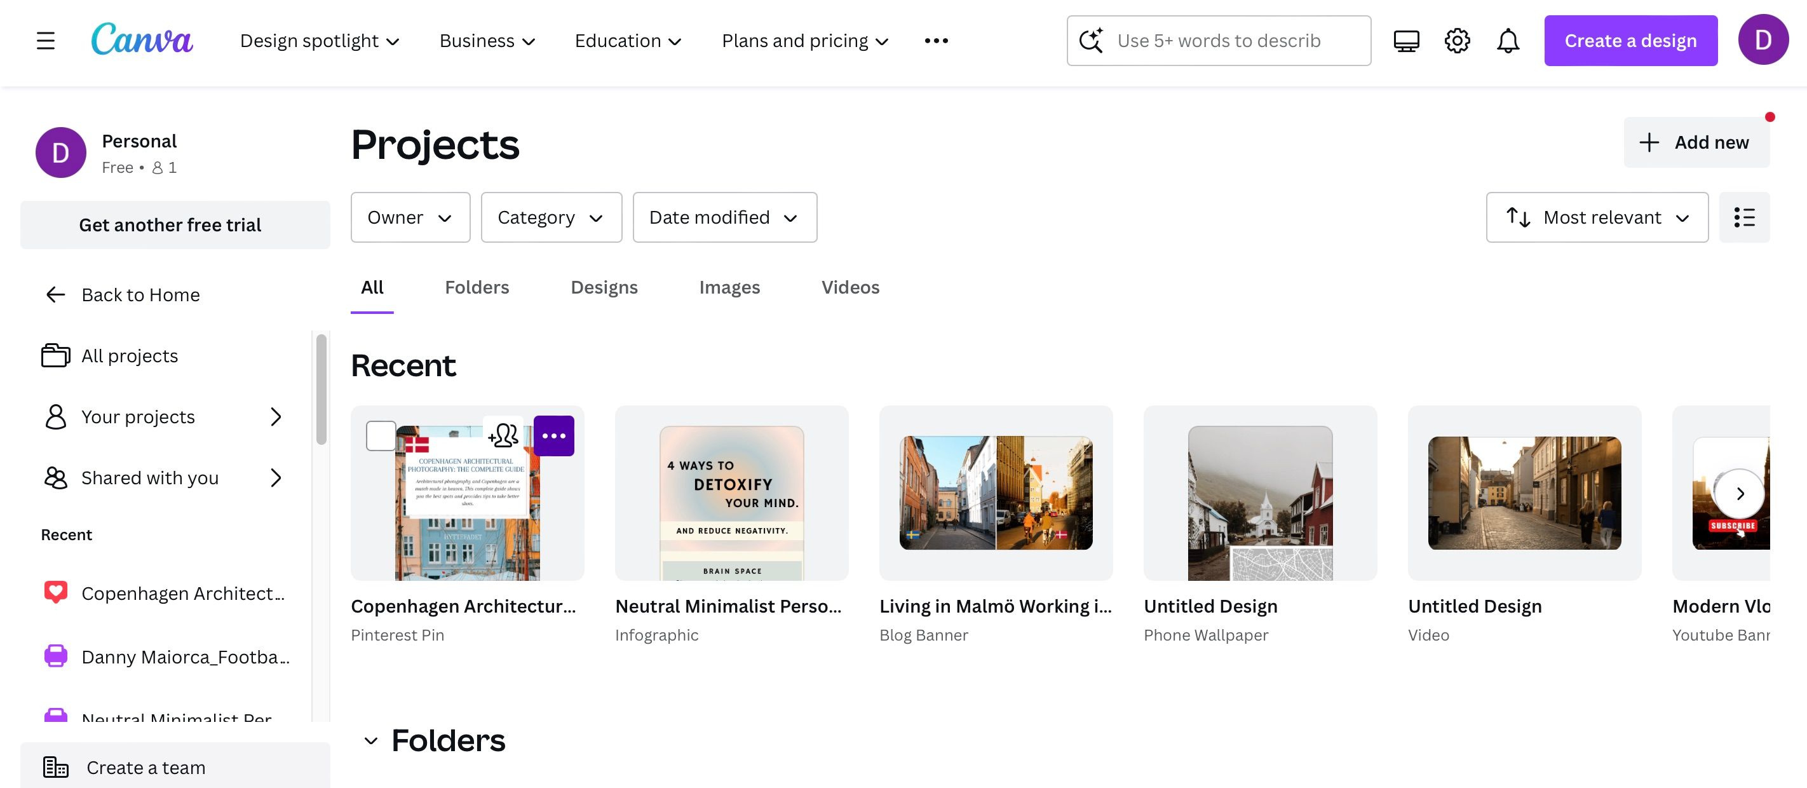Screen dimensions: 1807x788
Task: Click the Canva logo
Action: 142,40
